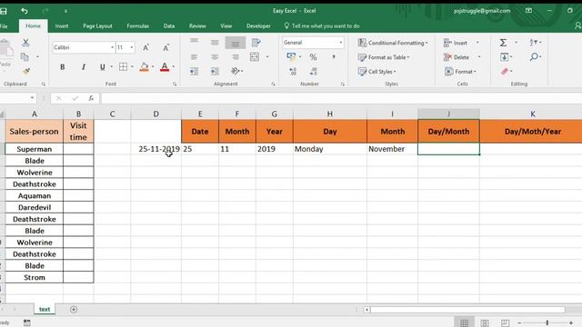
Task: Select column J header
Action: point(448,114)
